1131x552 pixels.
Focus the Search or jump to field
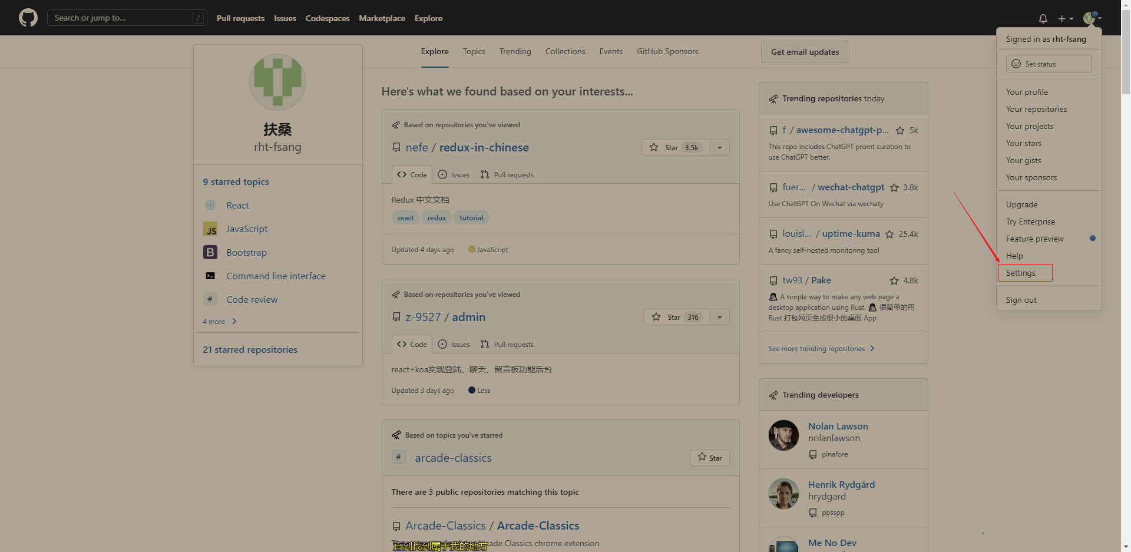127,18
